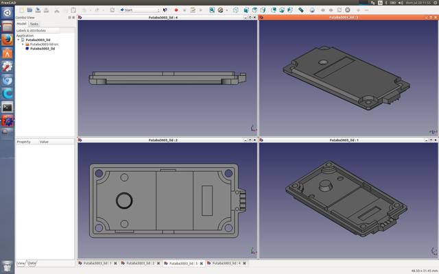The width and height of the screenshot is (439, 274).
Task: Select the View property tab
Action: coord(21,263)
